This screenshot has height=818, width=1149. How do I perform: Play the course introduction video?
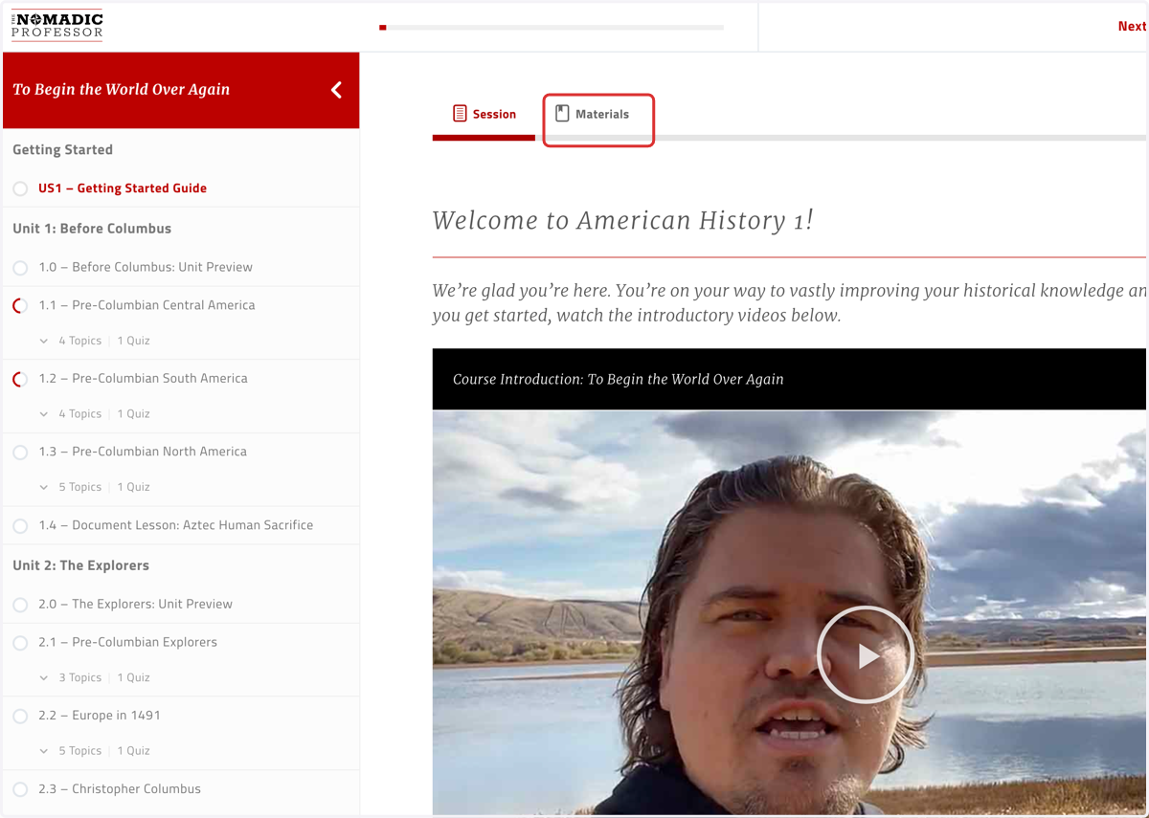tap(865, 655)
